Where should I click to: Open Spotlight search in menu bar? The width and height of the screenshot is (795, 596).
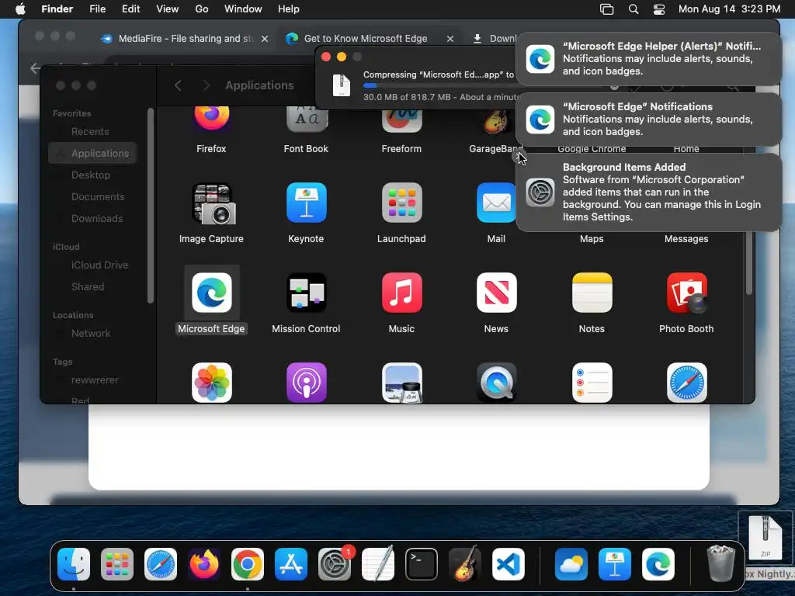click(x=634, y=9)
